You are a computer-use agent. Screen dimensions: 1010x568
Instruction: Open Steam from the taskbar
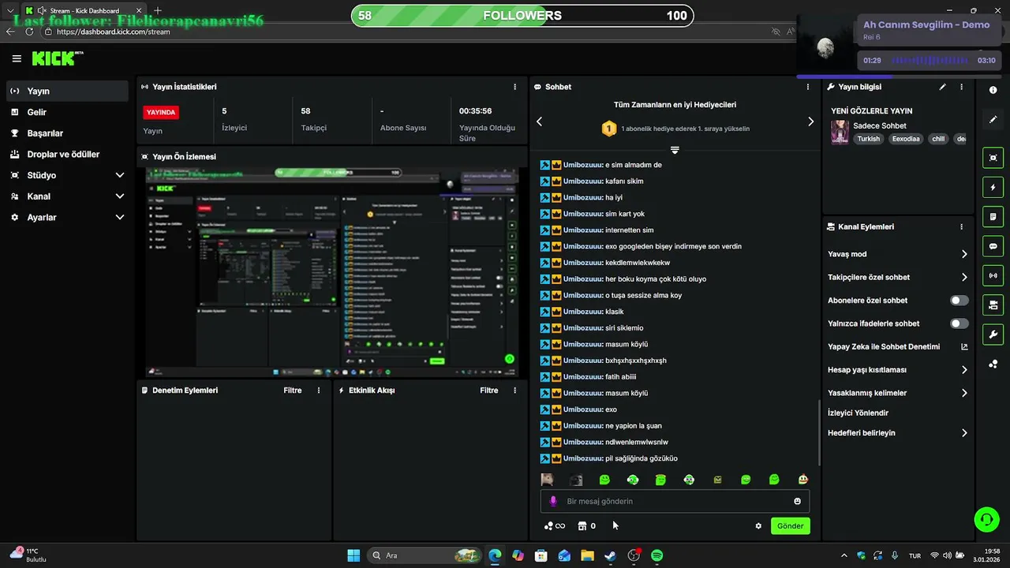(x=610, y=556)
